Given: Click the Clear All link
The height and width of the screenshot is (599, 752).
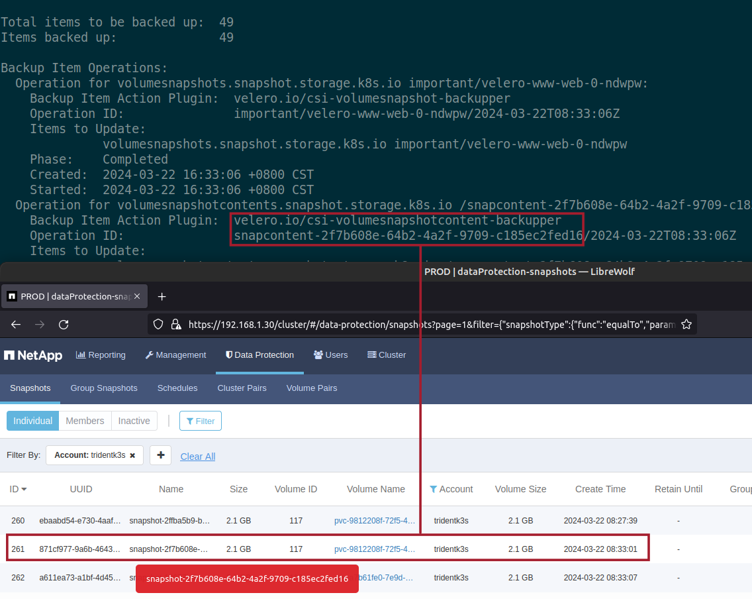Looking at the screenshot, I should pyautogui.click(x=197, y=457).
